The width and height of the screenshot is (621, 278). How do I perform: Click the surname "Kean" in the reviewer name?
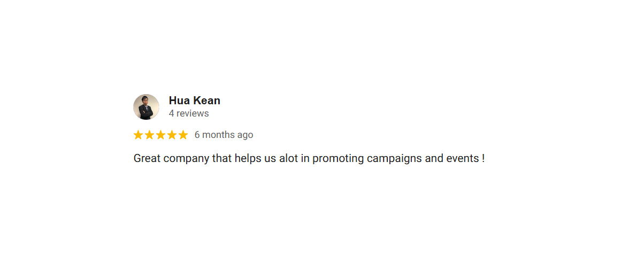[206, 101]
